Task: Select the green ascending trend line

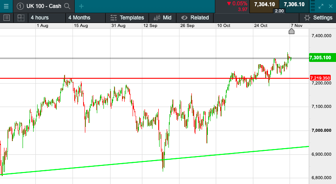Action: [177, 160]
